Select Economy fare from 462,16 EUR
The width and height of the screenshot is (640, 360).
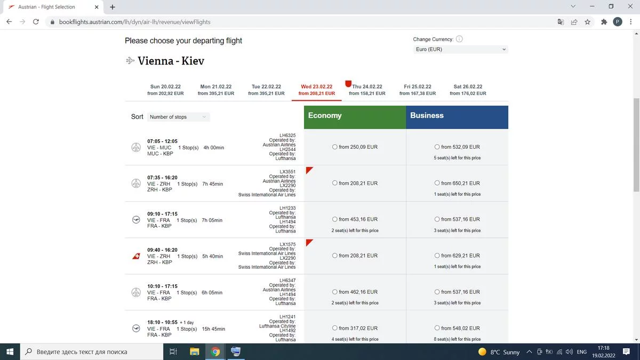pyautogui.click(x=334, y=292)
